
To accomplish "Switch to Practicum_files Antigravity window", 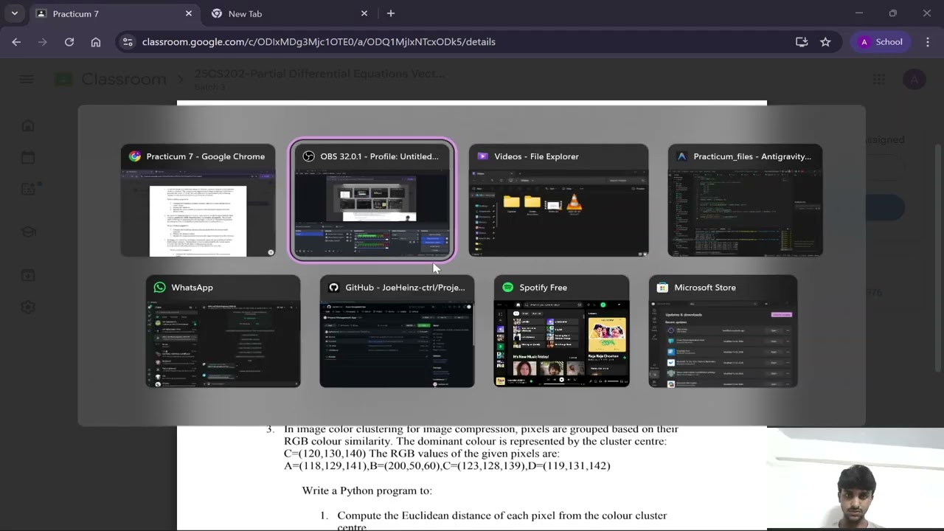I will 745,200.
